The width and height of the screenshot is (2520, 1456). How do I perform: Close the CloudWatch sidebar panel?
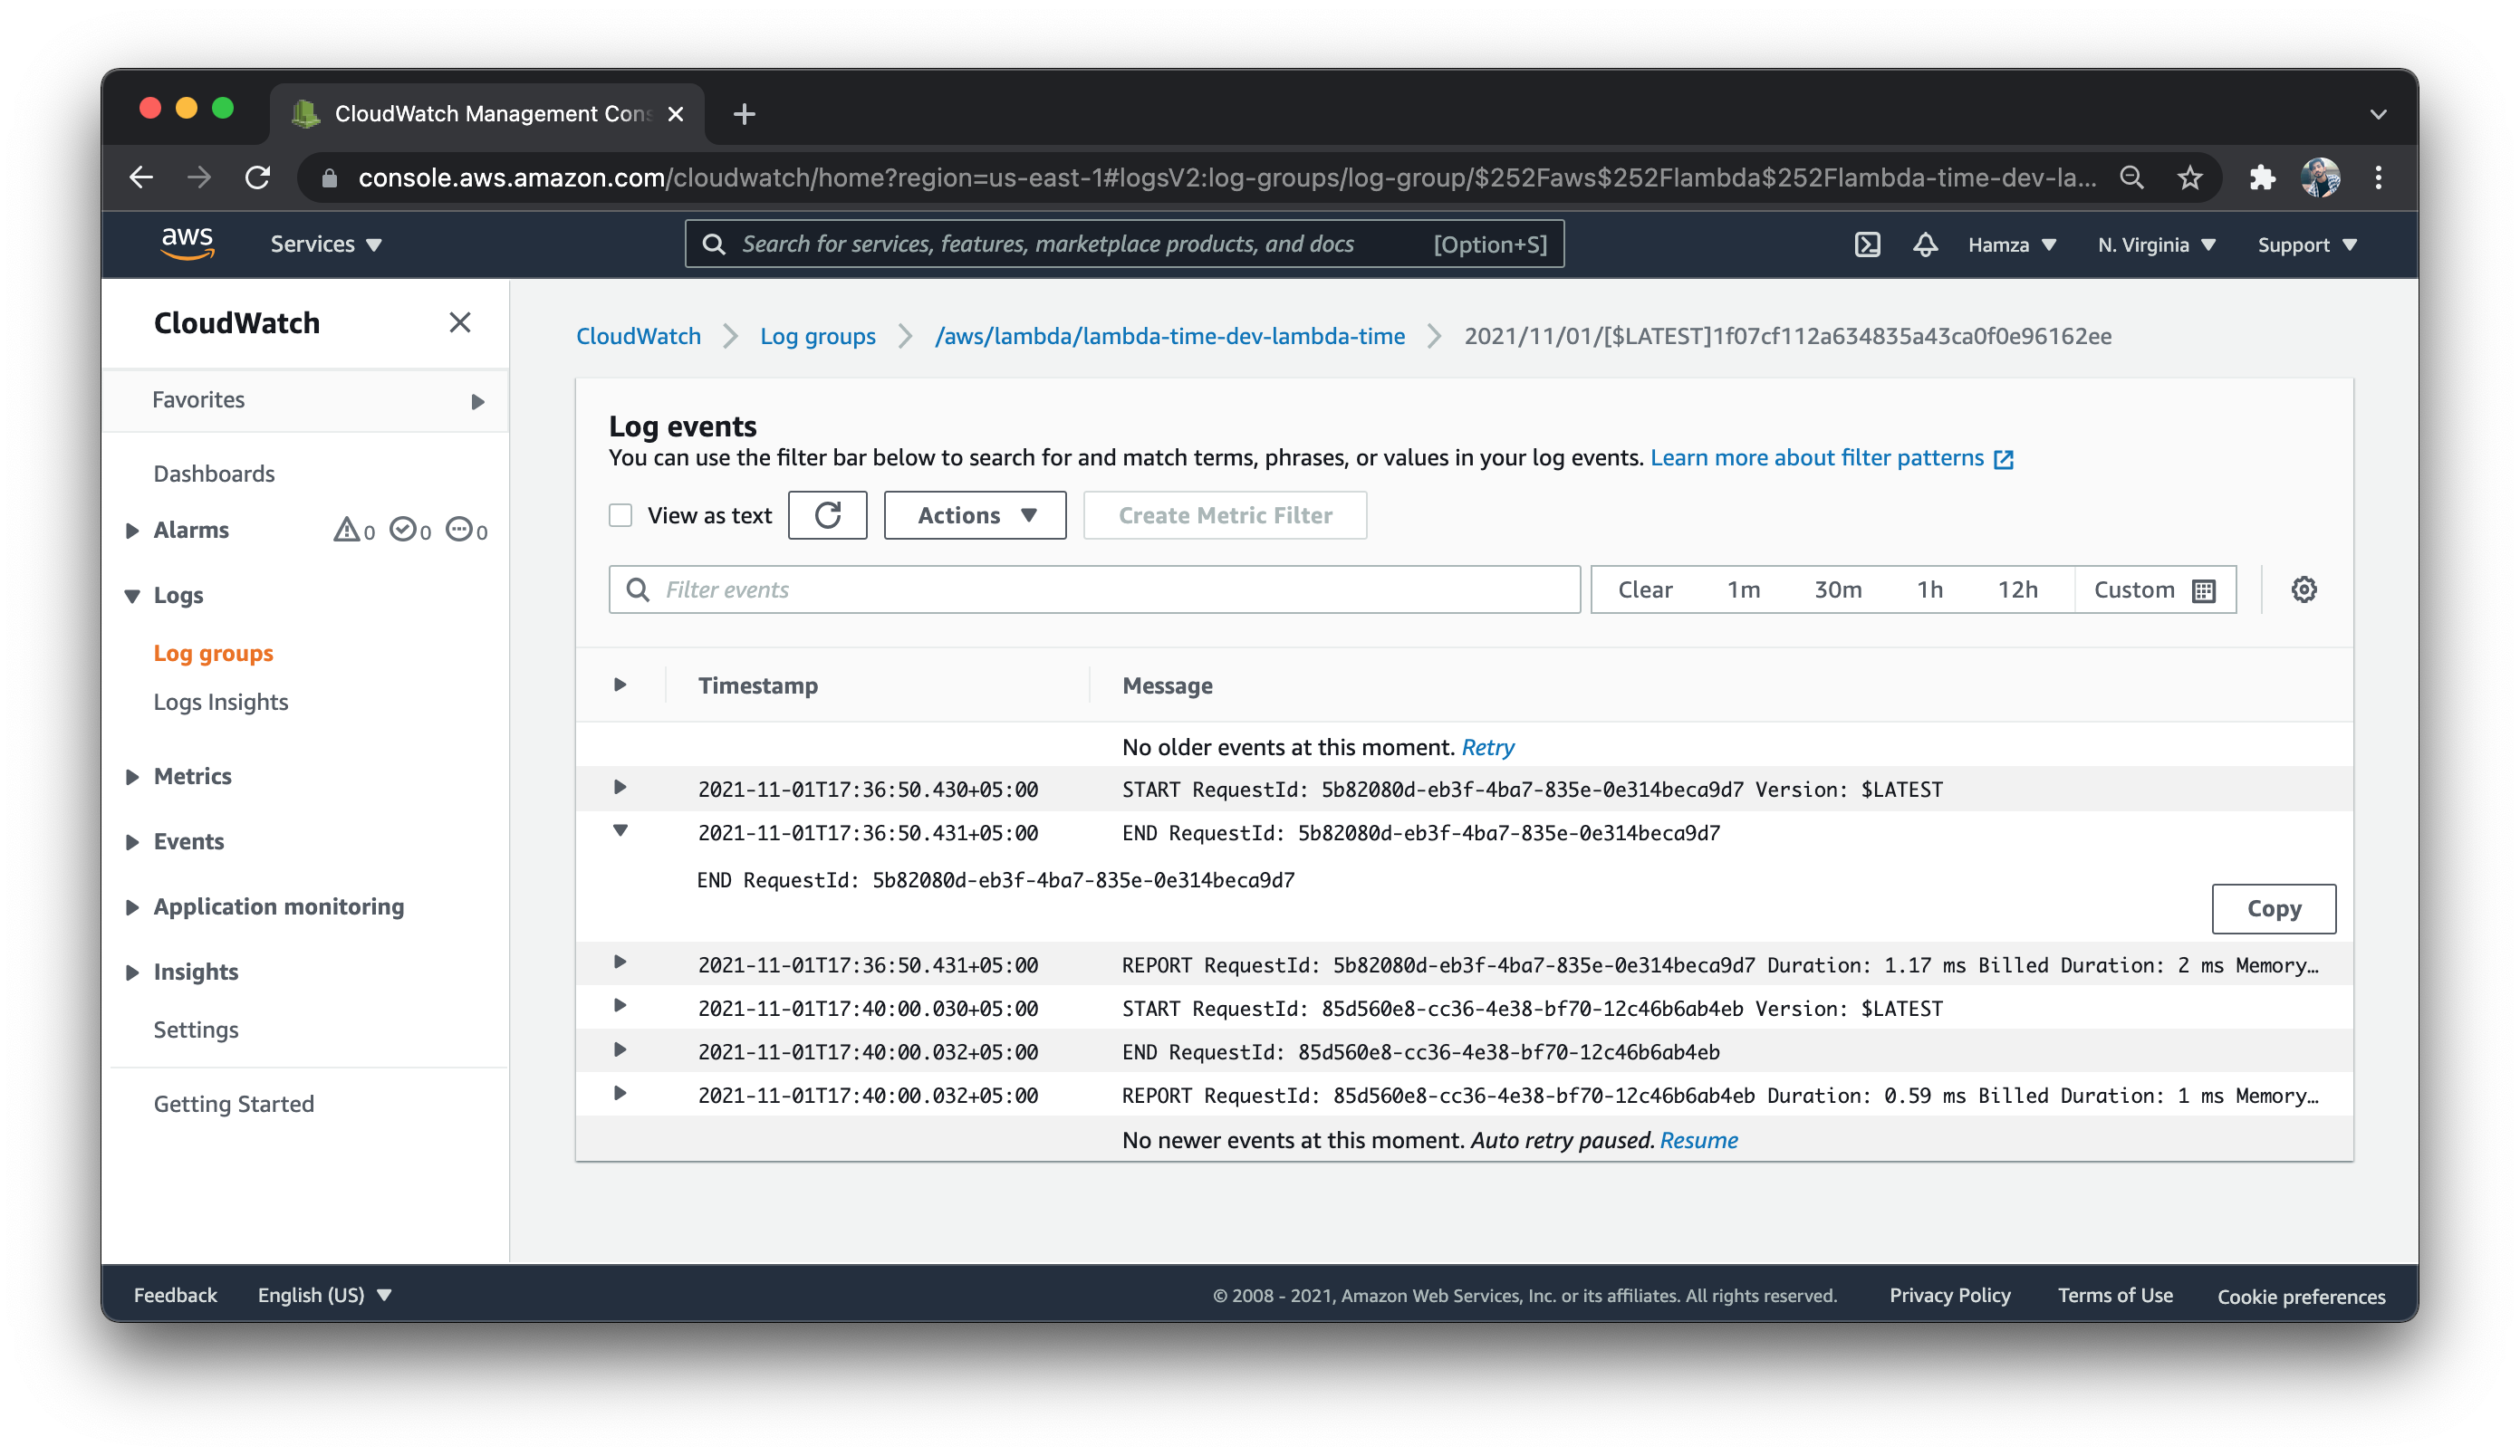coord(460,322)
